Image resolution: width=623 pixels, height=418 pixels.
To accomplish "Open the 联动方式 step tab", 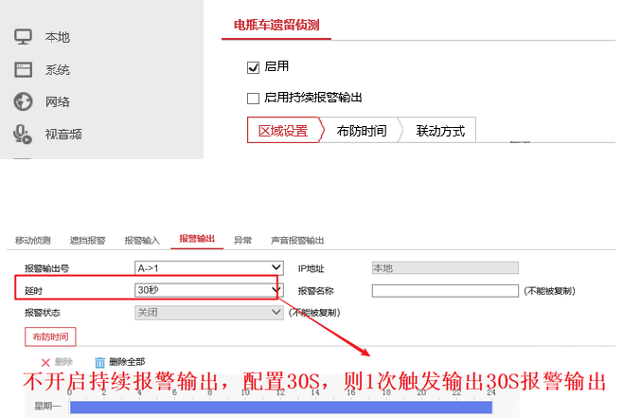I will point(440,131).
